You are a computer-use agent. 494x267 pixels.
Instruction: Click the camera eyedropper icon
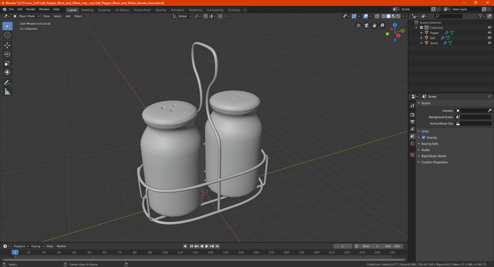pos(489,111)
